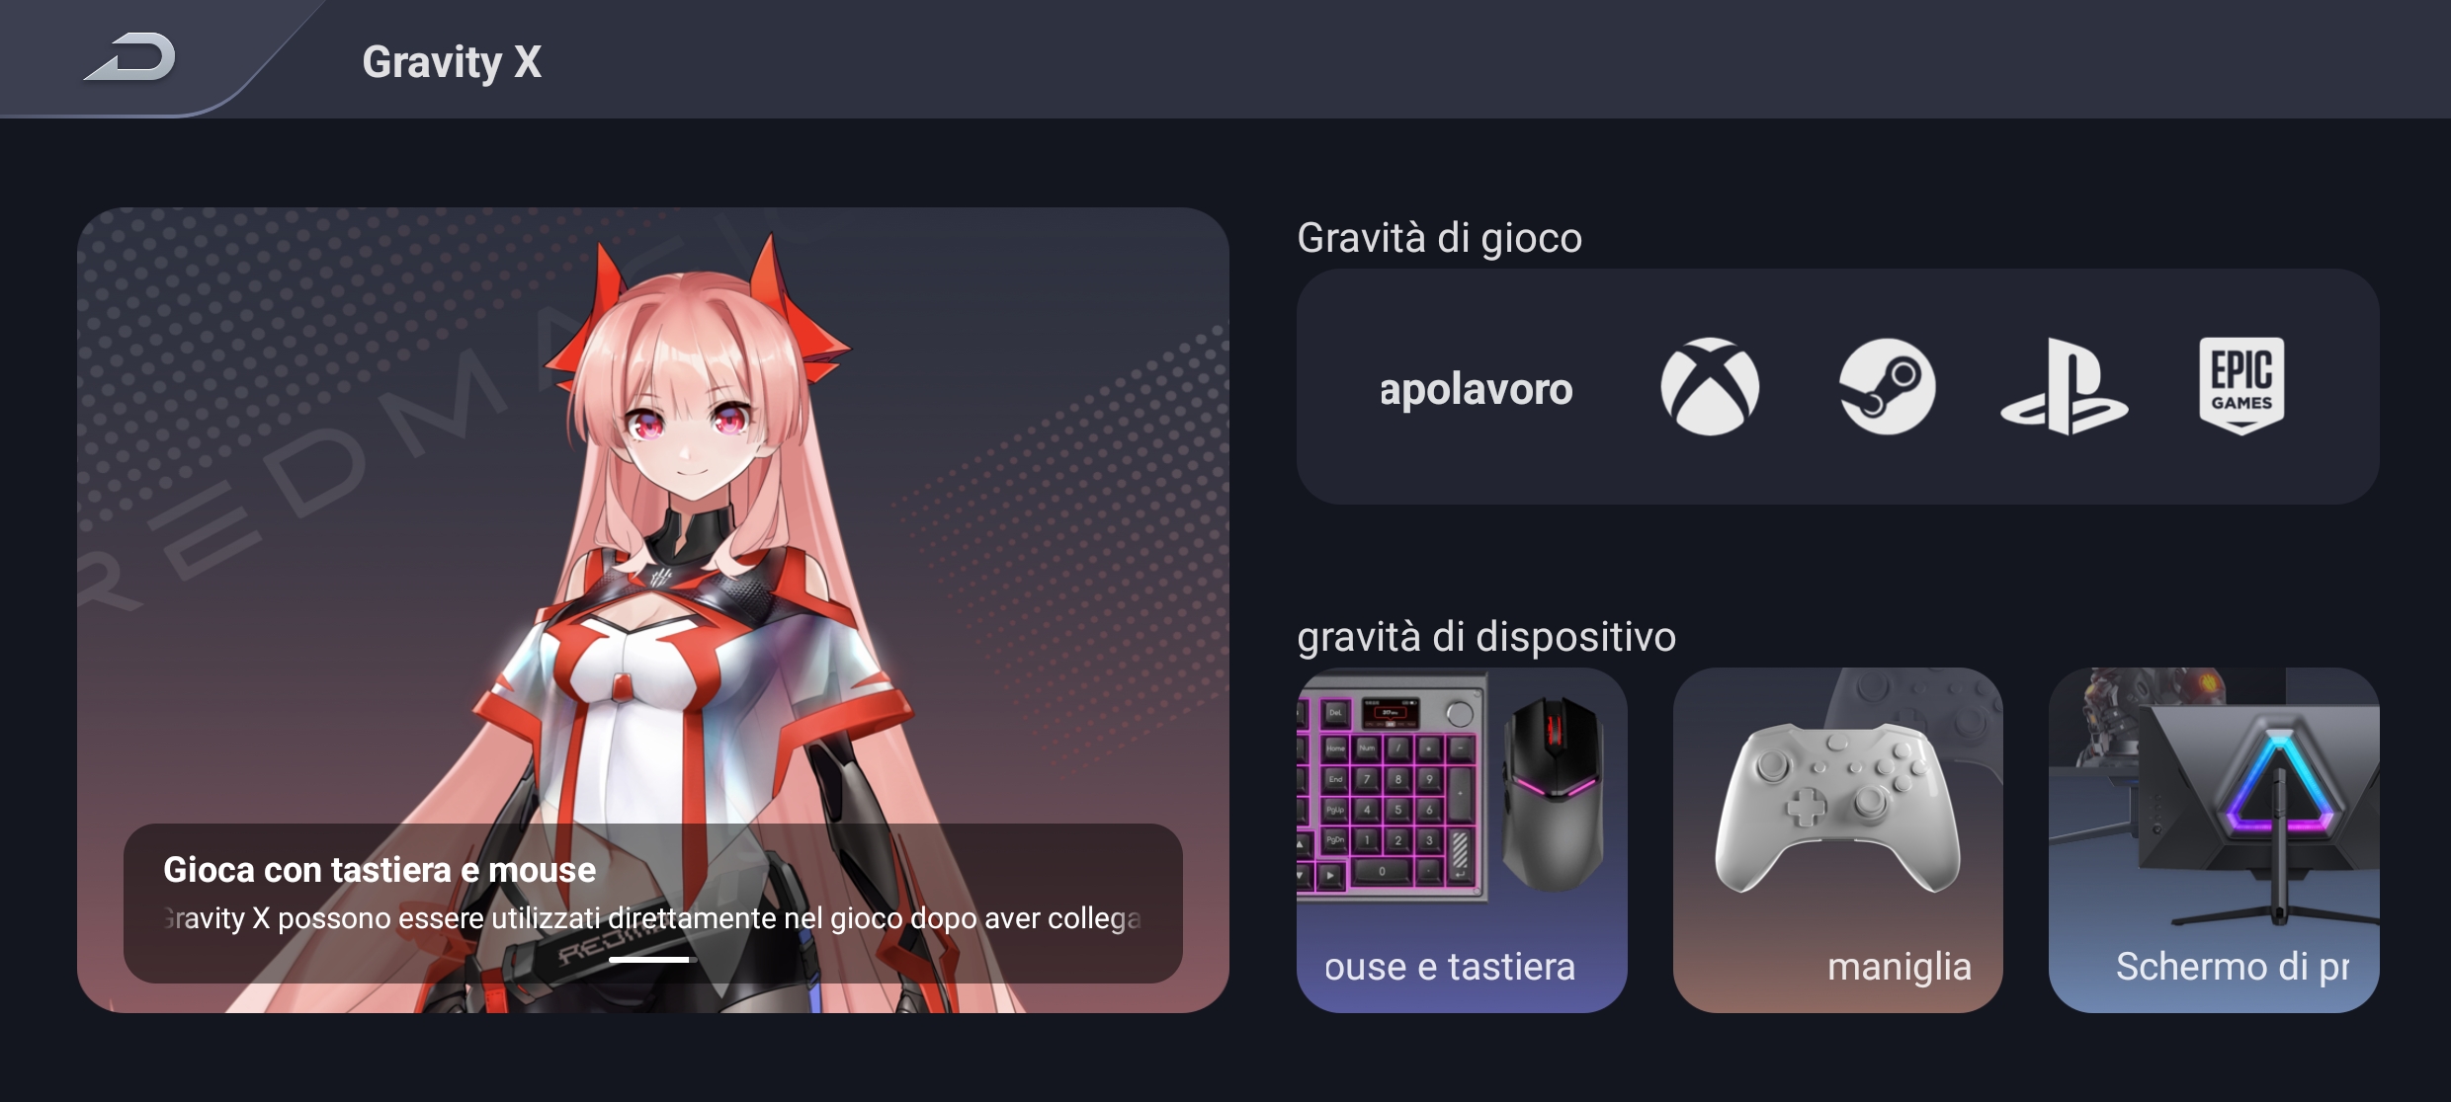The height and width of the screenshot is (1102, 2451).
Task: Click the Gravity X page title
Action: pos(452,62)
